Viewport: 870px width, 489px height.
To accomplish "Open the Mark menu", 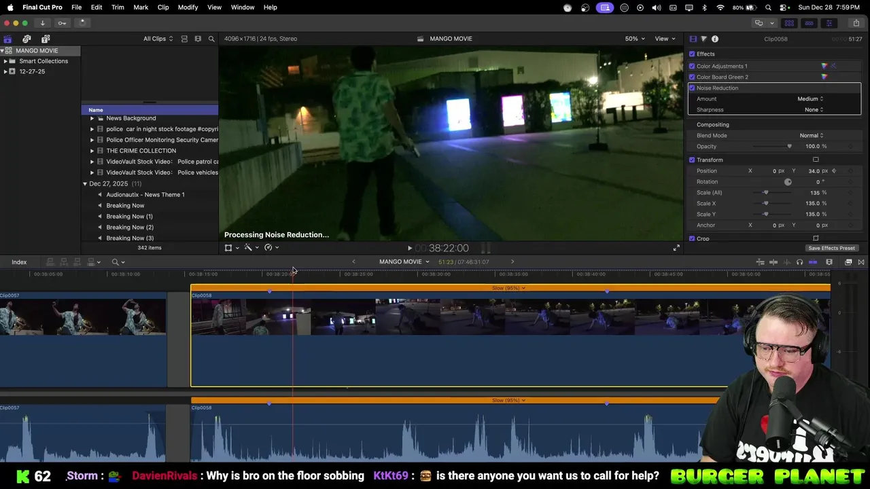I will (141, 7).
